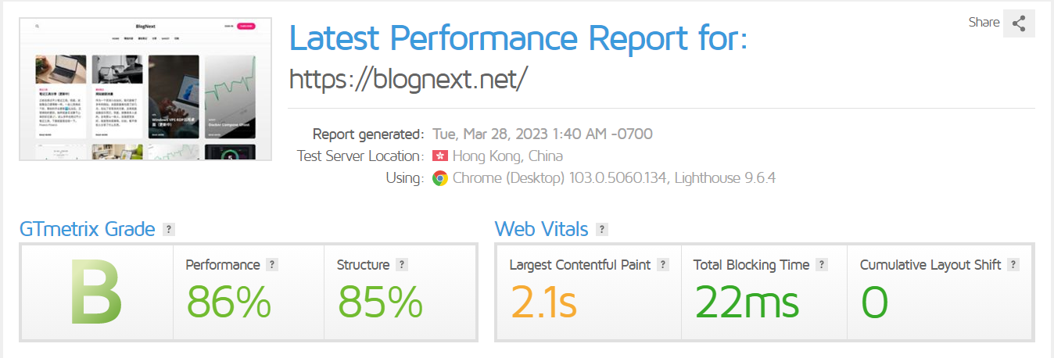Click the 2.1s Largest Contentful Paint value
Viewport: 1054px width, 358px height.
coord(543,303)
